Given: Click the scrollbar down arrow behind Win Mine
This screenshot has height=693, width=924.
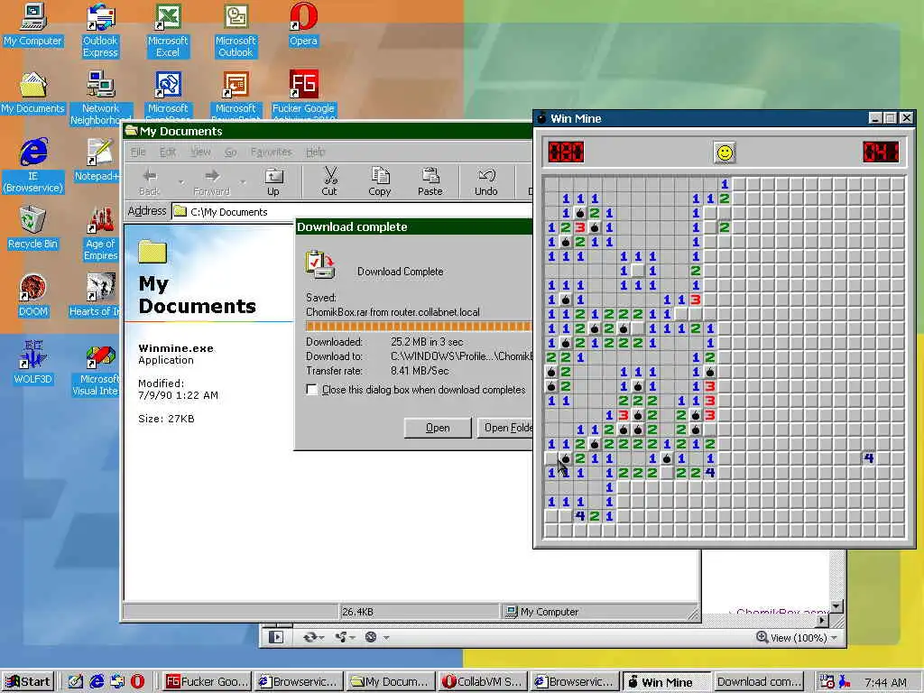Looking at the screenshot, I should click(836, 606).
